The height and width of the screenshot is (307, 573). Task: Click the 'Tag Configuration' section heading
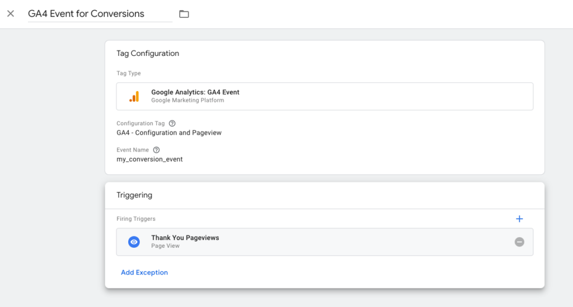[148, 54]
